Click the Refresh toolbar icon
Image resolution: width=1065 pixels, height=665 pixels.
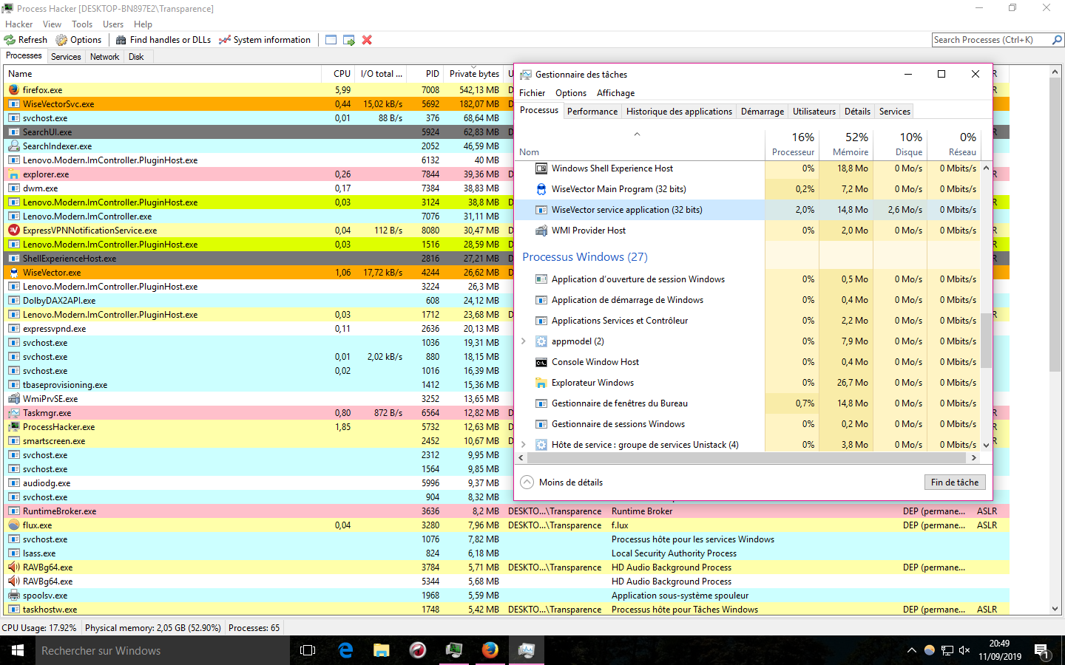point(10,40)
